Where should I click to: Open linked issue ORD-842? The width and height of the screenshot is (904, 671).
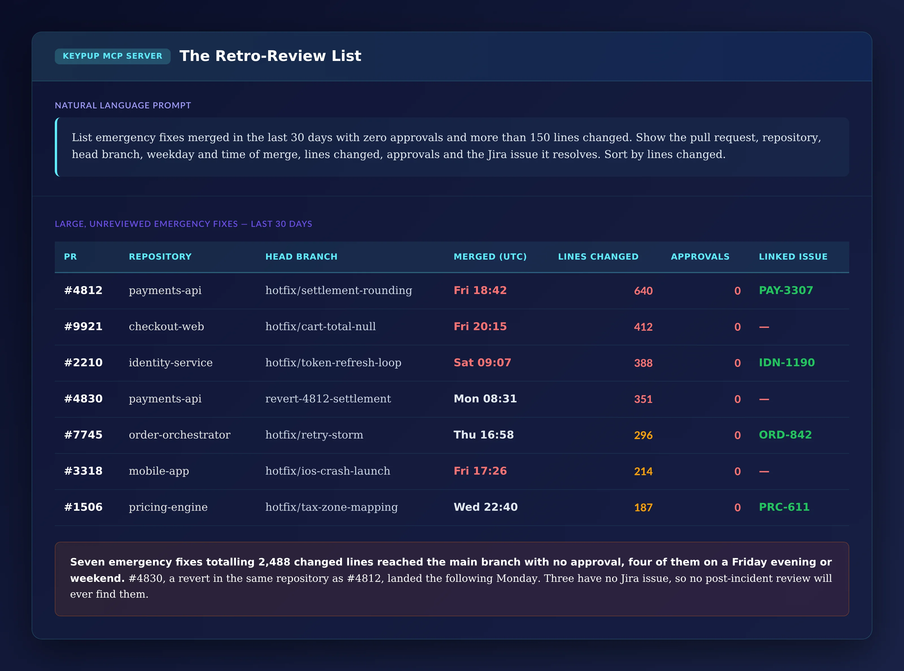(785, 435)
